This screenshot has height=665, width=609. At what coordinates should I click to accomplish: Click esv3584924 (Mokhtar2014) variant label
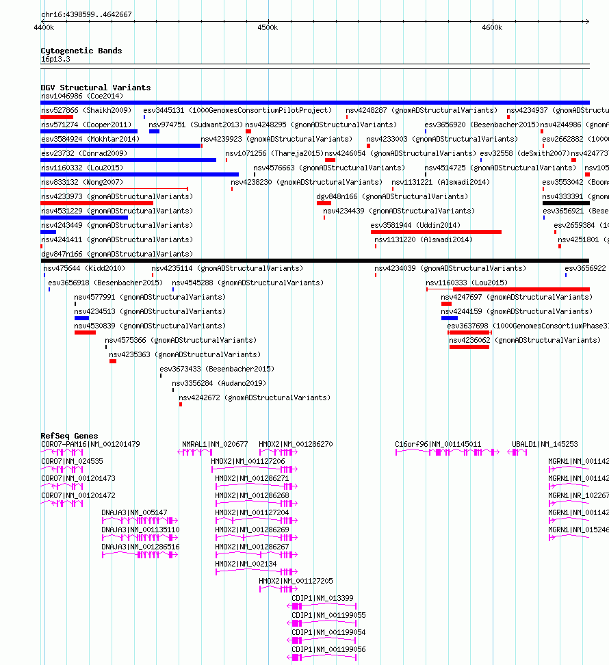click(90, 139)
